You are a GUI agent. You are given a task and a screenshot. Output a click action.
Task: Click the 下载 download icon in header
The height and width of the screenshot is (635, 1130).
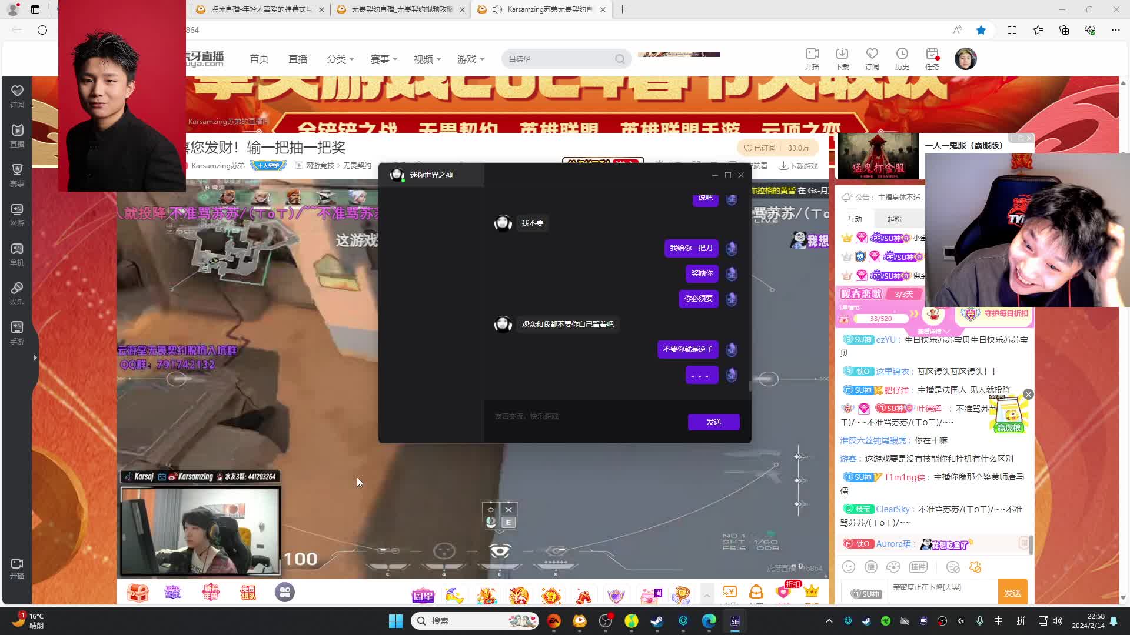point(842,58)
